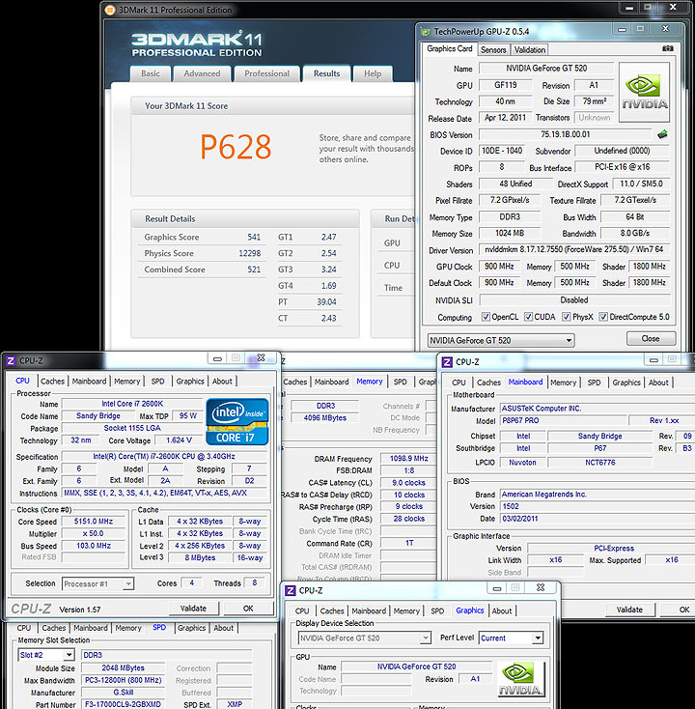This screenshot has width=695, height=709.
Task: Click the Core Speed value 5151.0 MHz
Action: point(94,522)
